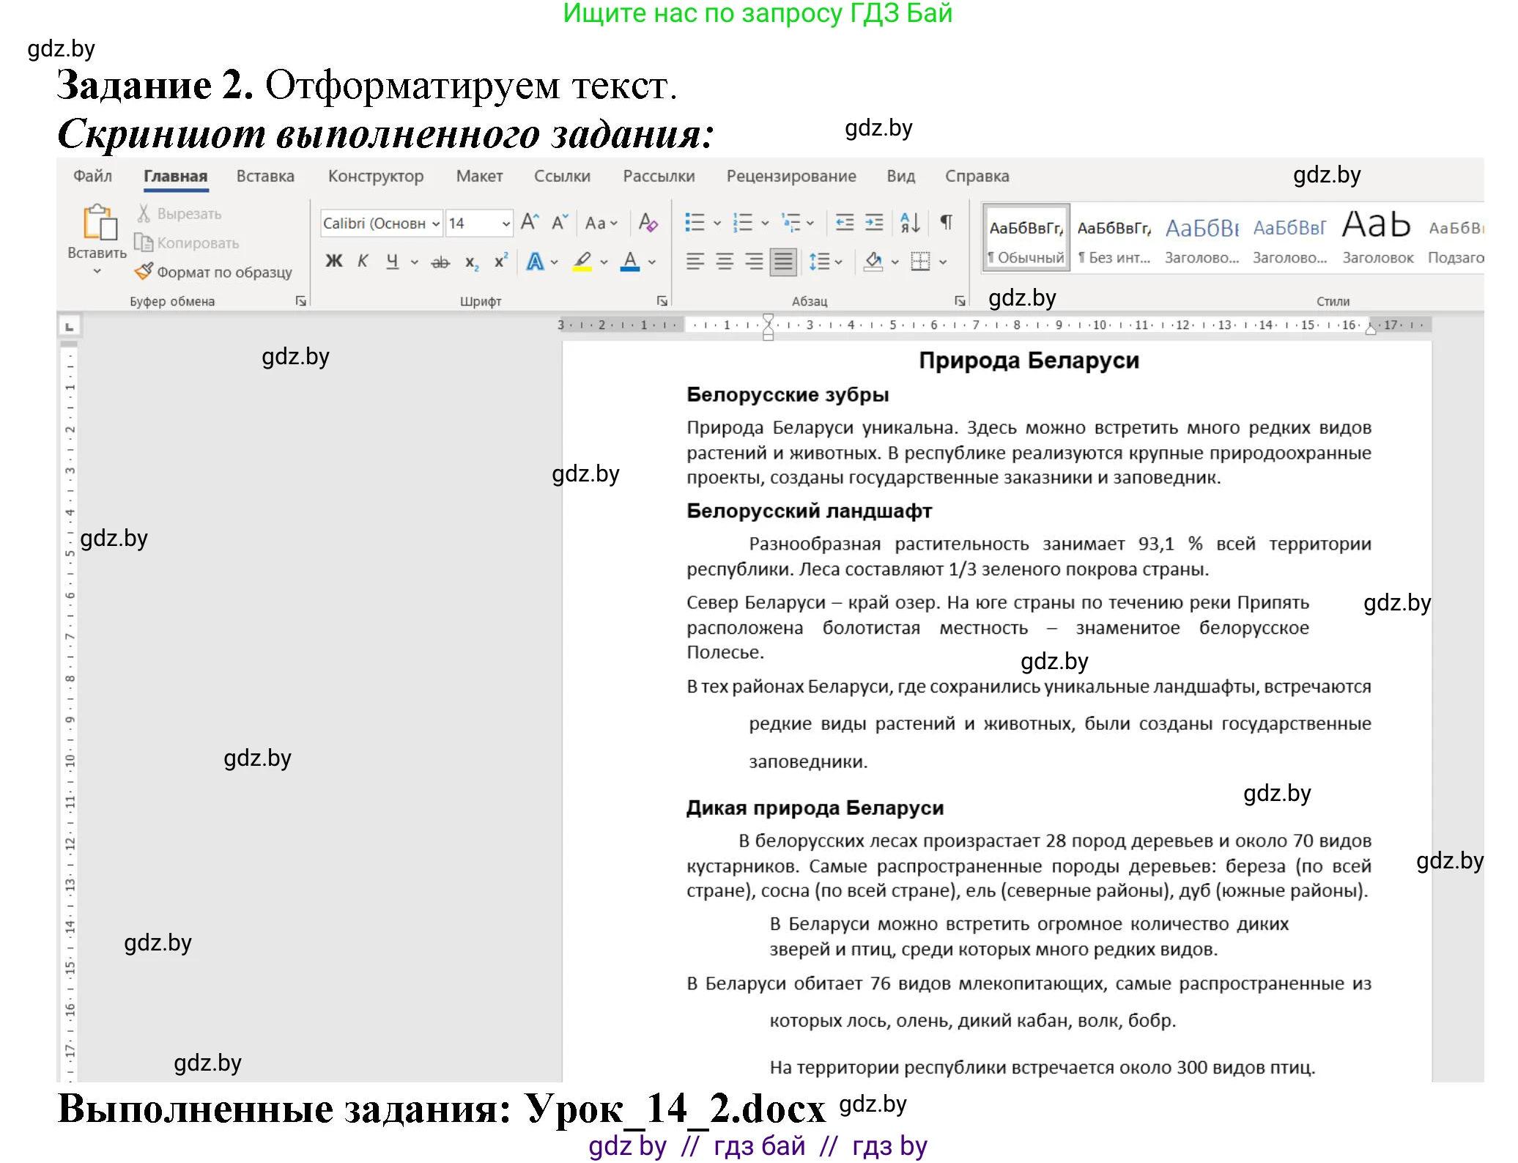Open the Вырезать (cut) scissors icon

click(x=179, y=213)
